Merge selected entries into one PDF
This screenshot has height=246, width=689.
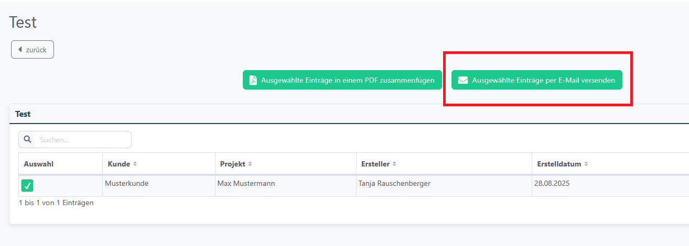tap(342, 80)
